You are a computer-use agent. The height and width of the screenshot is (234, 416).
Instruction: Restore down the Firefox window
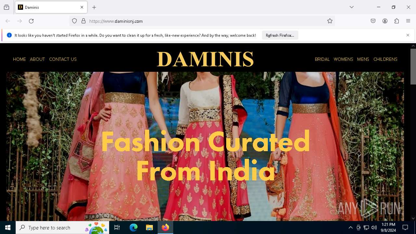pyautogui.click(x=394, y=7)
